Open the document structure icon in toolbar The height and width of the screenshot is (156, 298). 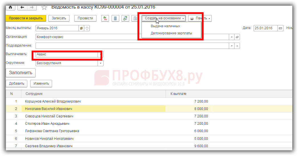point(125,18)
